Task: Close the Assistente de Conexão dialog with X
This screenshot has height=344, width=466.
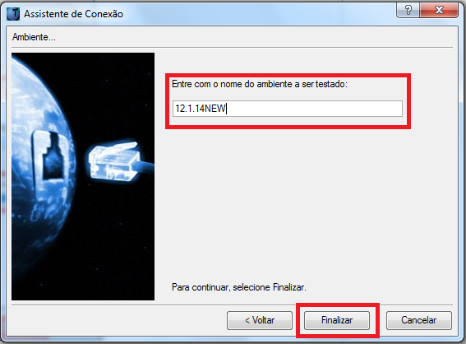Action: click(439, 10)
